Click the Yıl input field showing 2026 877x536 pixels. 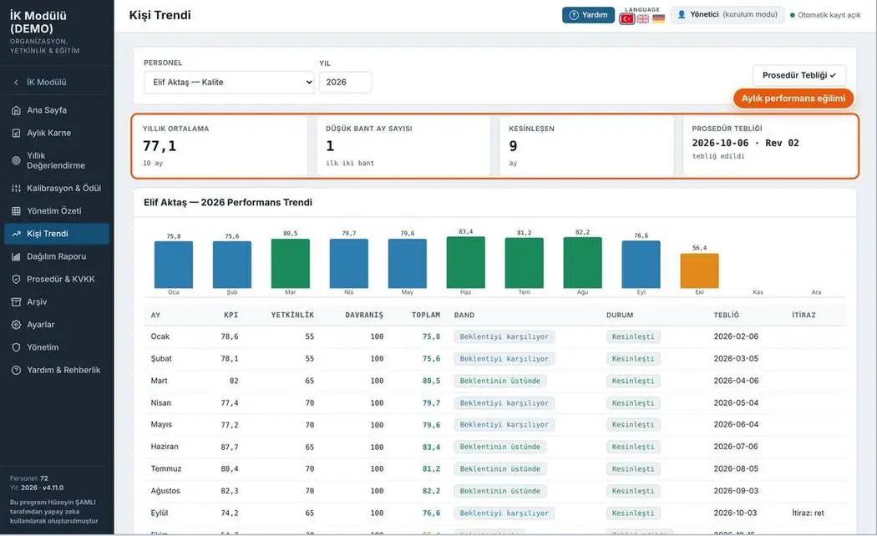point(345,82)
